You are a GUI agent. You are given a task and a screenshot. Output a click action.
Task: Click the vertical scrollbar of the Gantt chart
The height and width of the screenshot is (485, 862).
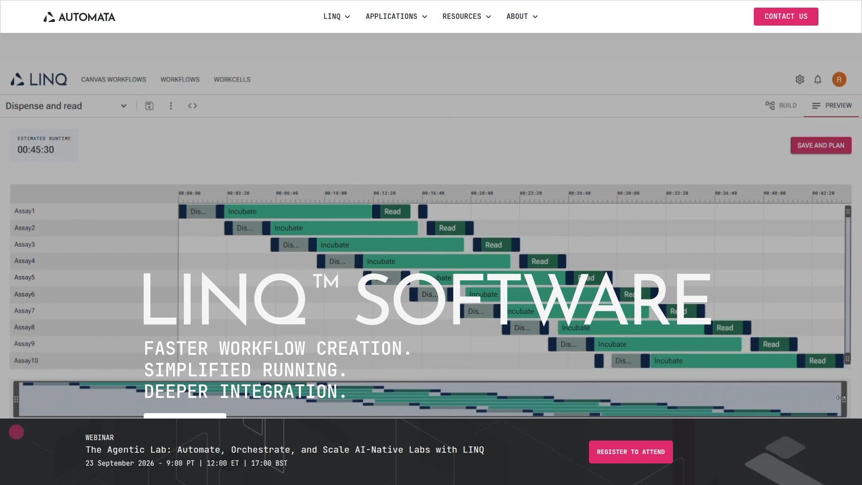[848, 286]
